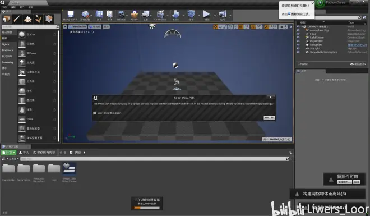Viewport: 370px width, 216px height.
Task: Maximize viewport with the corner icon
Action: (291, 27)
